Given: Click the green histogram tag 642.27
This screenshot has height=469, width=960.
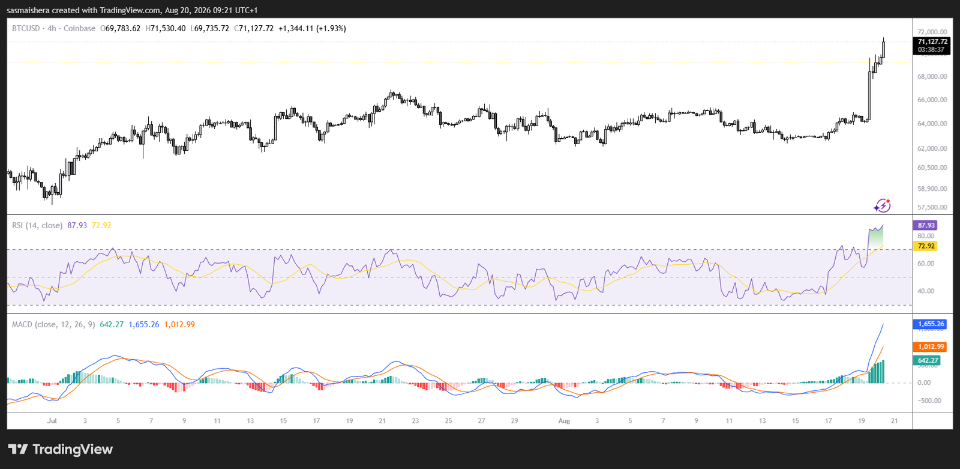Looking at the screenshot, I should tap(927, 360).
